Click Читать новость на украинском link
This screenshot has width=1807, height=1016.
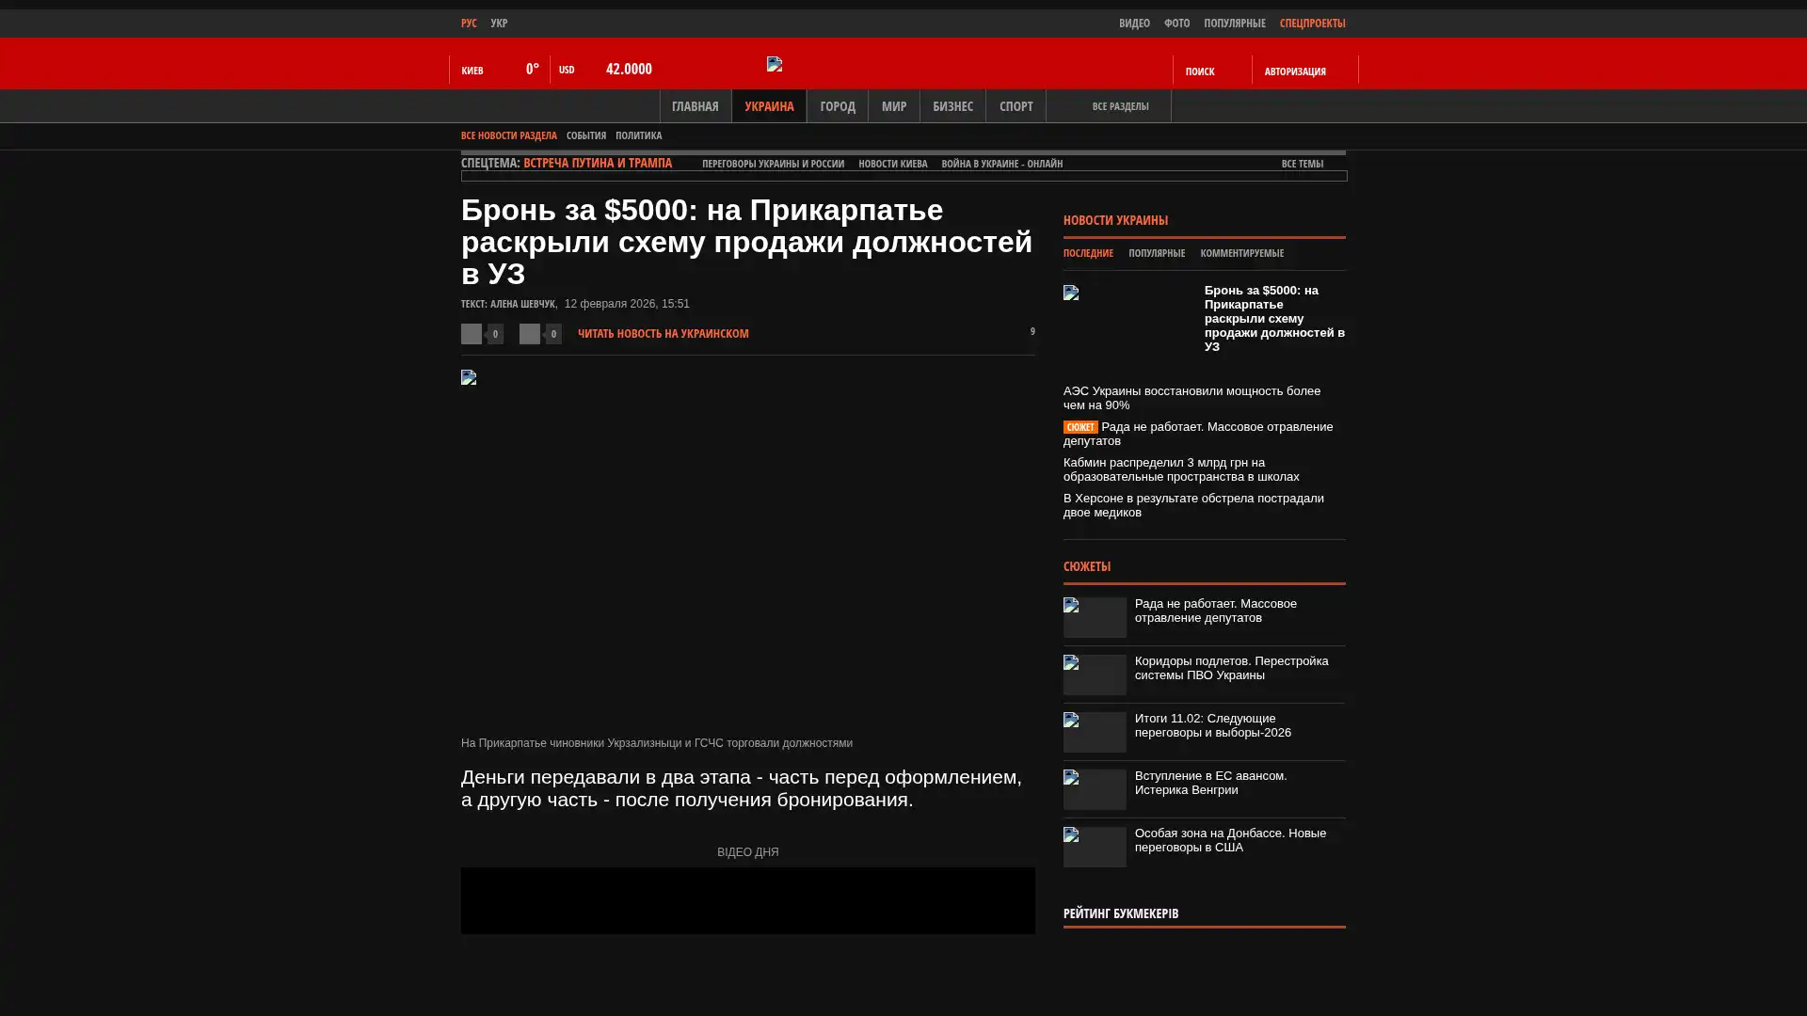tap(663, 333)
